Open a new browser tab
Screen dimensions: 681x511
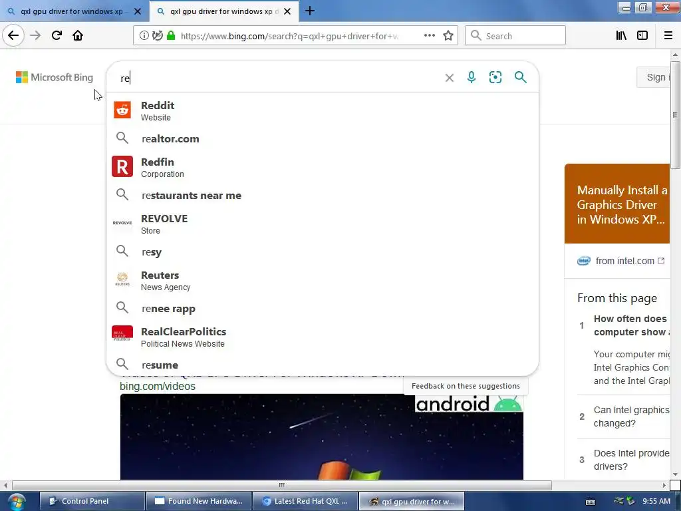click(x=310, y=11)
